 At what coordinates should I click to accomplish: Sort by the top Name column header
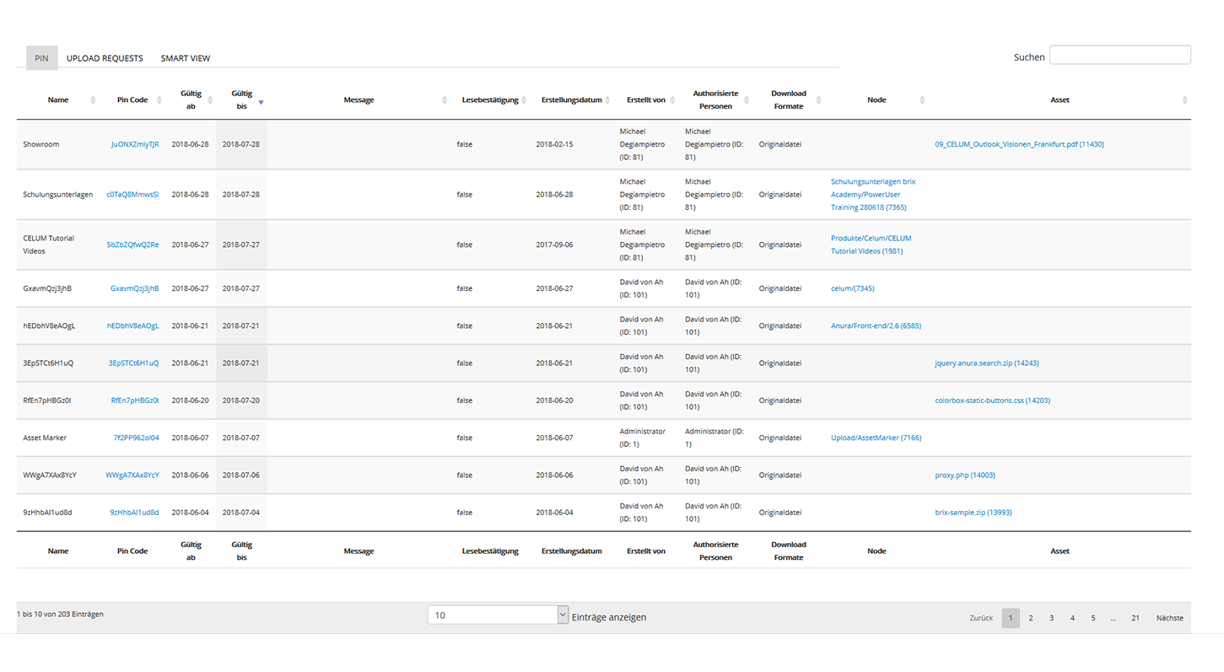[x=58, y=100]
